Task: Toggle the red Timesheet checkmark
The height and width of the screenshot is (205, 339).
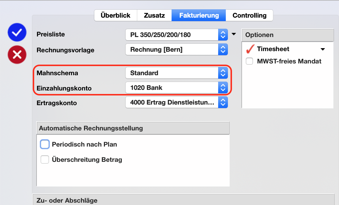Action: coord(250,49)
